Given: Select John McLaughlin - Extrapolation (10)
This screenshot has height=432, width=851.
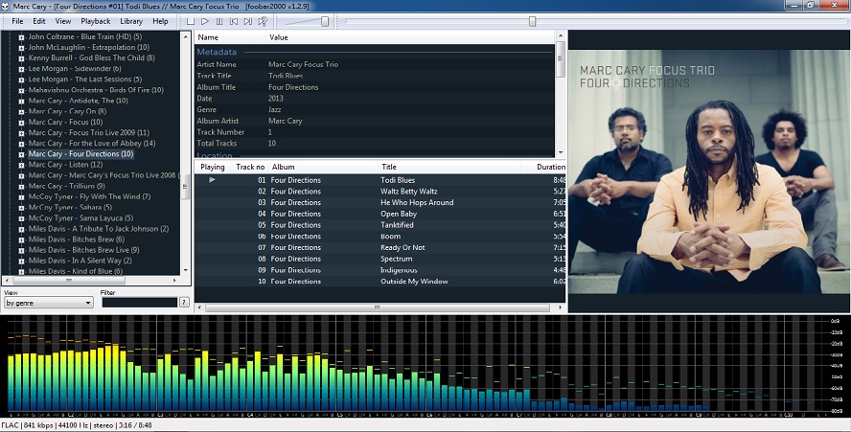Looking at the screenshot, I should click(88, 47).
